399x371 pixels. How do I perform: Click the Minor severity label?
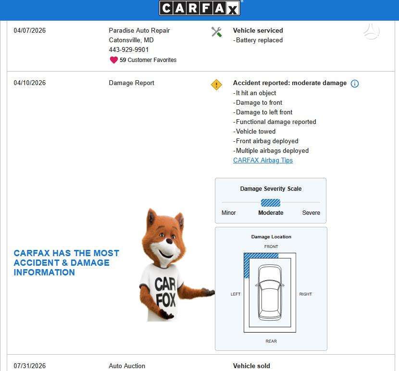pyautogui.click(x=228, y=213)
